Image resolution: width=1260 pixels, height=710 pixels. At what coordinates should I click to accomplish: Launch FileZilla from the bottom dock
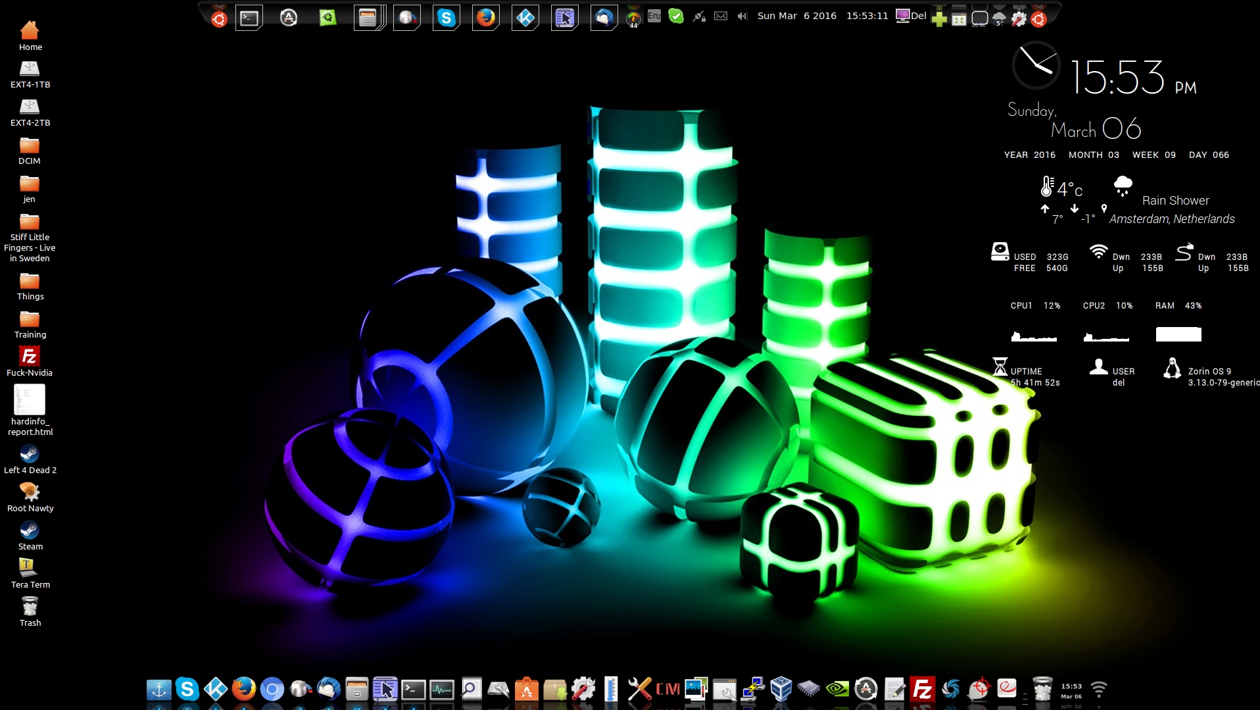922,689
